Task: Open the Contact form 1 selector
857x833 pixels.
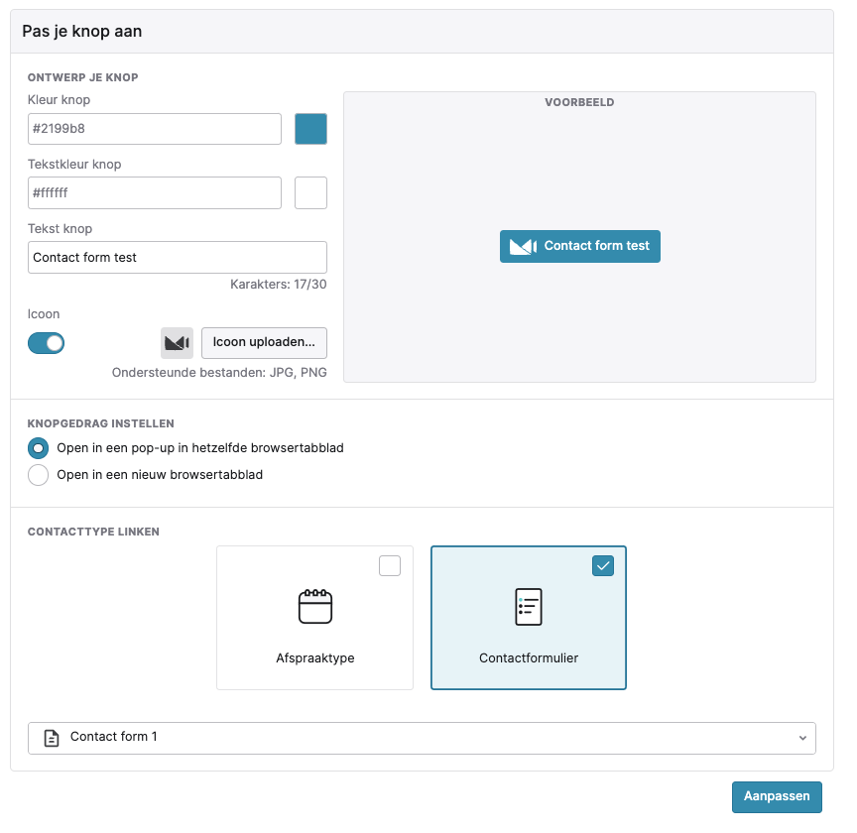Action: 422,738
